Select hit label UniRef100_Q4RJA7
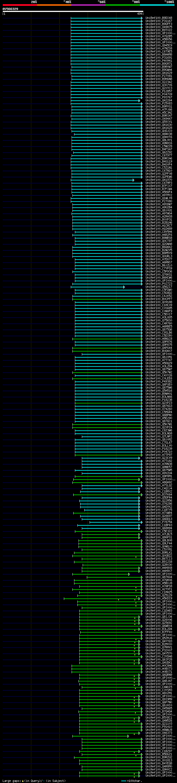Viewport: 177px width, 783px height. 159,681
